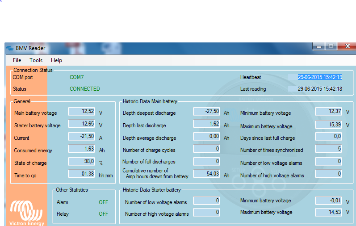This screenshot has height=226, width=356.
Task: Open the Tools menu
Action: (36, 60)
